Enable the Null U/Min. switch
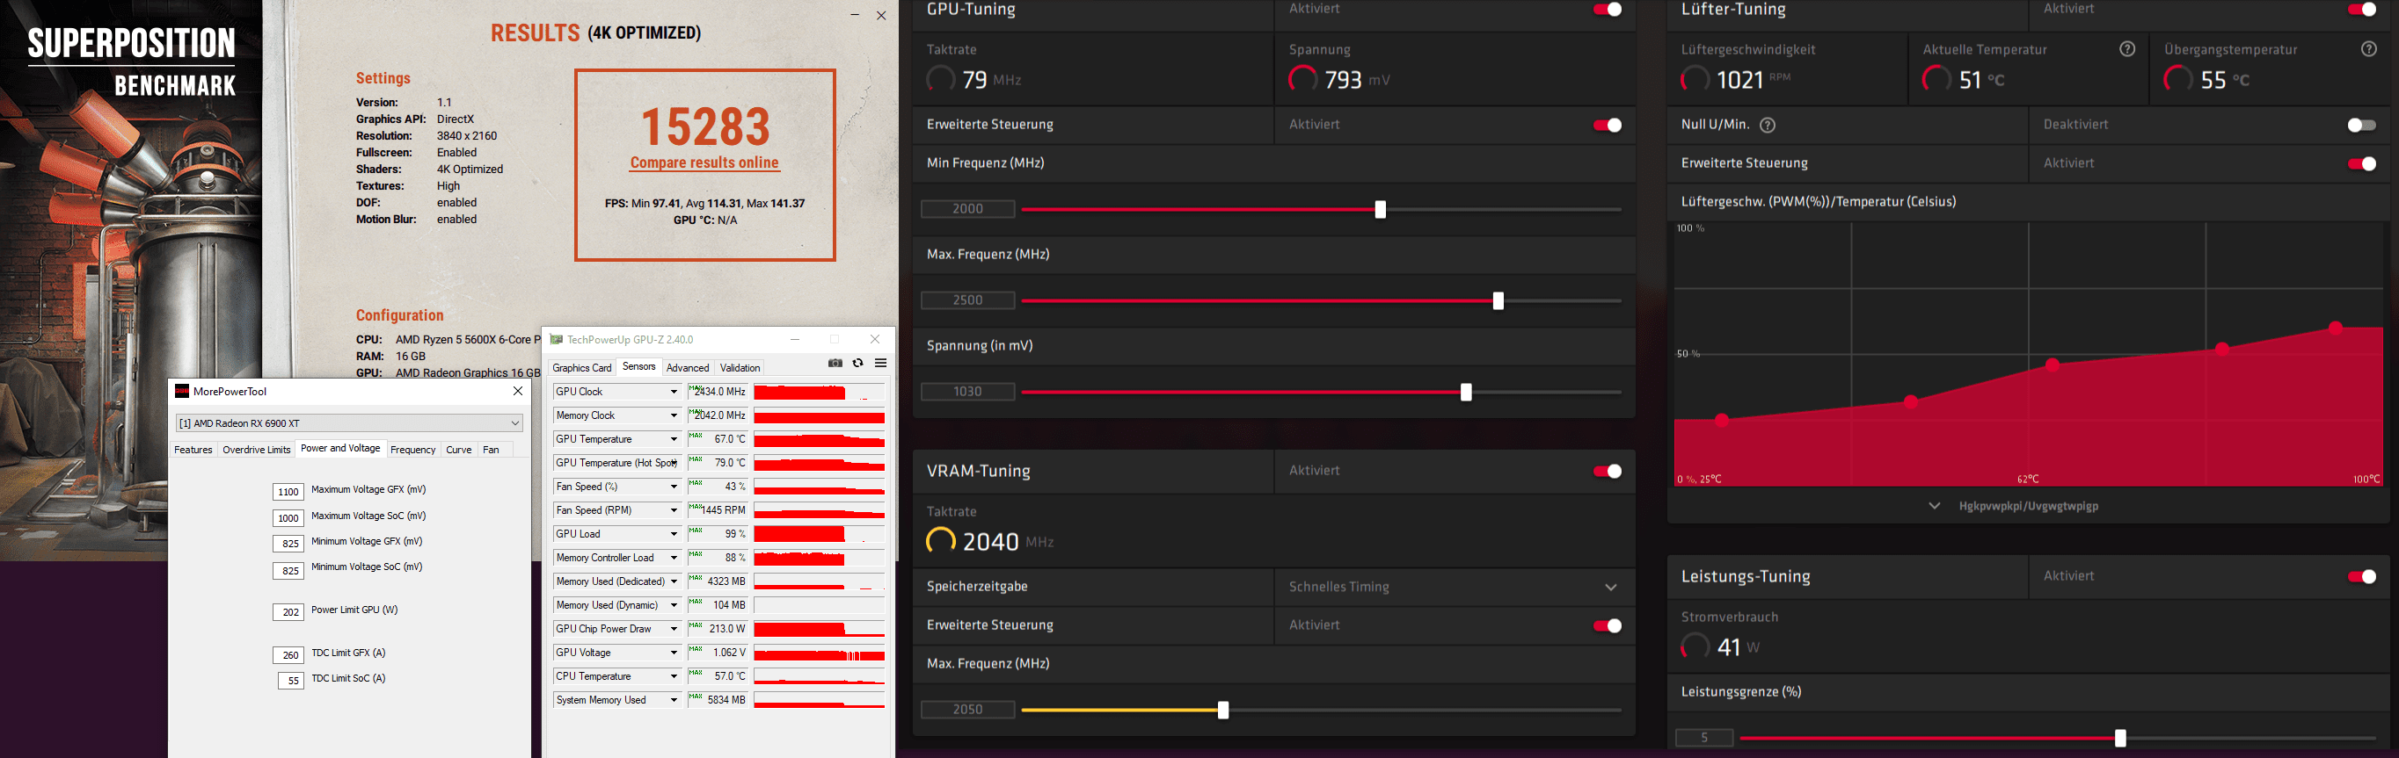The width and height of the screenshot is (2399, 758). coord(2362,125)
